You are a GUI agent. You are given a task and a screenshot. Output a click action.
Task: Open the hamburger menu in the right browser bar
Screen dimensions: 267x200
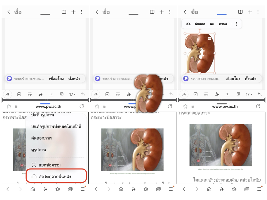click(259, 189)
